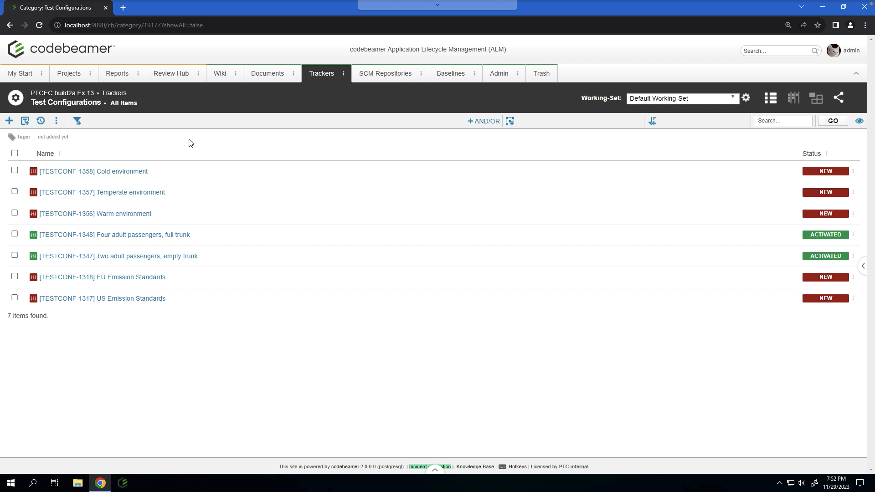Collapse the top navigation bar chevron

(x=856, y=73)
